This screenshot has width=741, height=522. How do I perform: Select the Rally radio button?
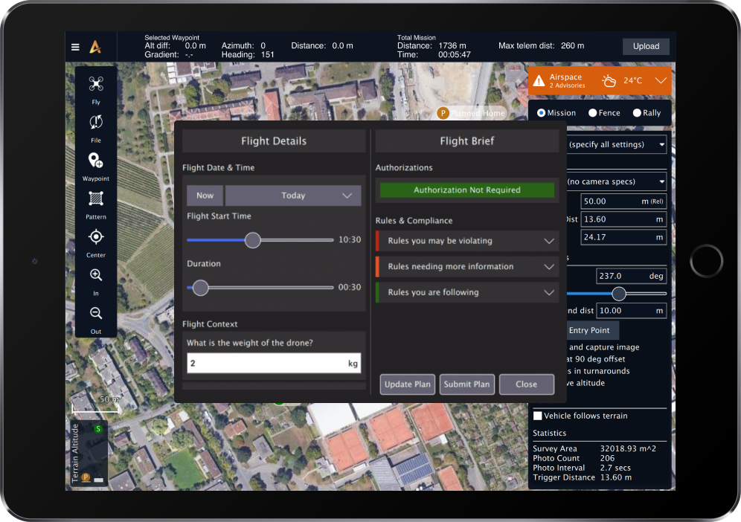click(637, 113)
